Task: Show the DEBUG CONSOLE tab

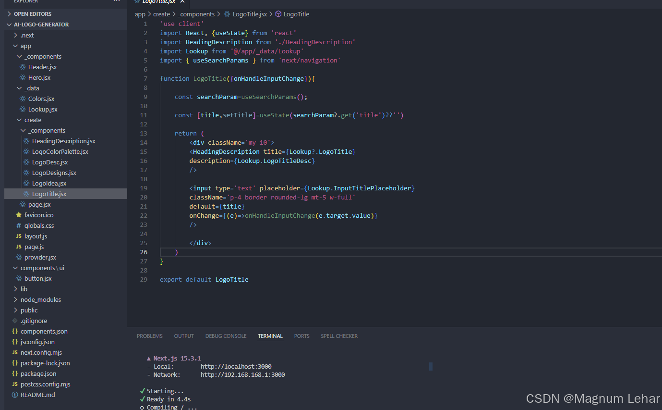Action: pyautogui.click(x=226, y=336)
